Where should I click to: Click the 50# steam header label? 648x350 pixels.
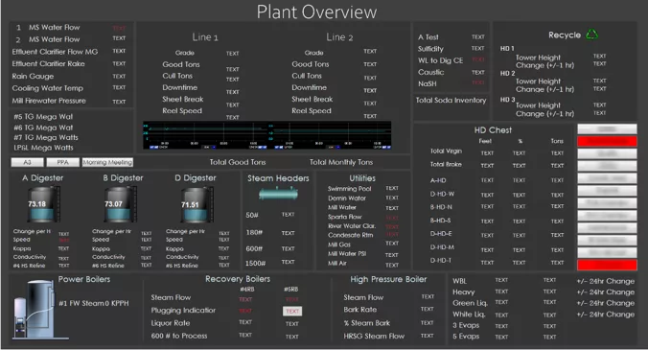pyautogui.click(x=252, y=216)
